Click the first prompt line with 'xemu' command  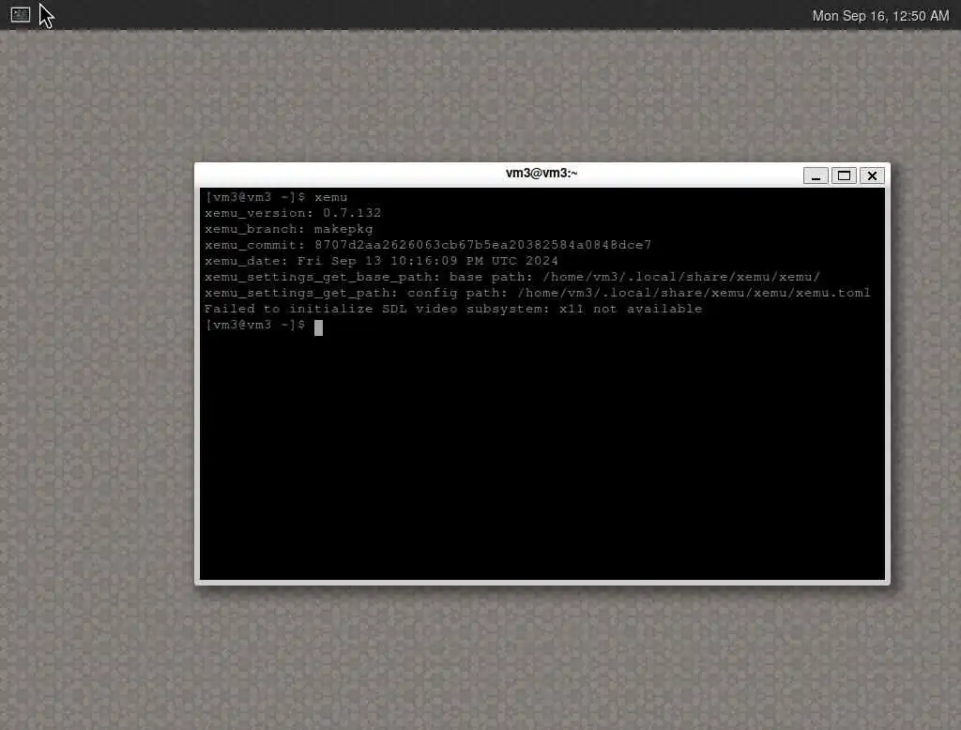[277, 197]
